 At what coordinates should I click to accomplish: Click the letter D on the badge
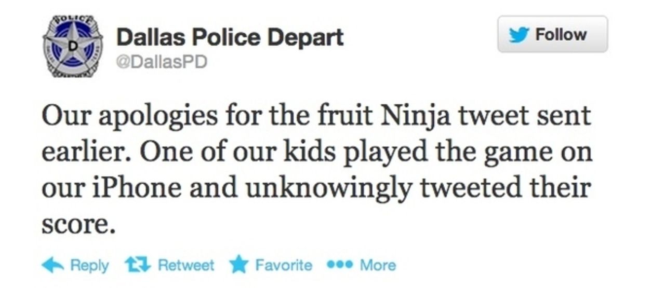tap(73, 45)
